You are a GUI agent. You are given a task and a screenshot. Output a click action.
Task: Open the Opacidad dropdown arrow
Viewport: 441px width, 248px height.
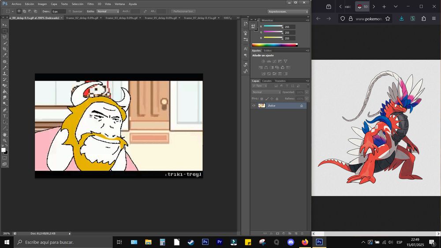(x=306, y=92)
